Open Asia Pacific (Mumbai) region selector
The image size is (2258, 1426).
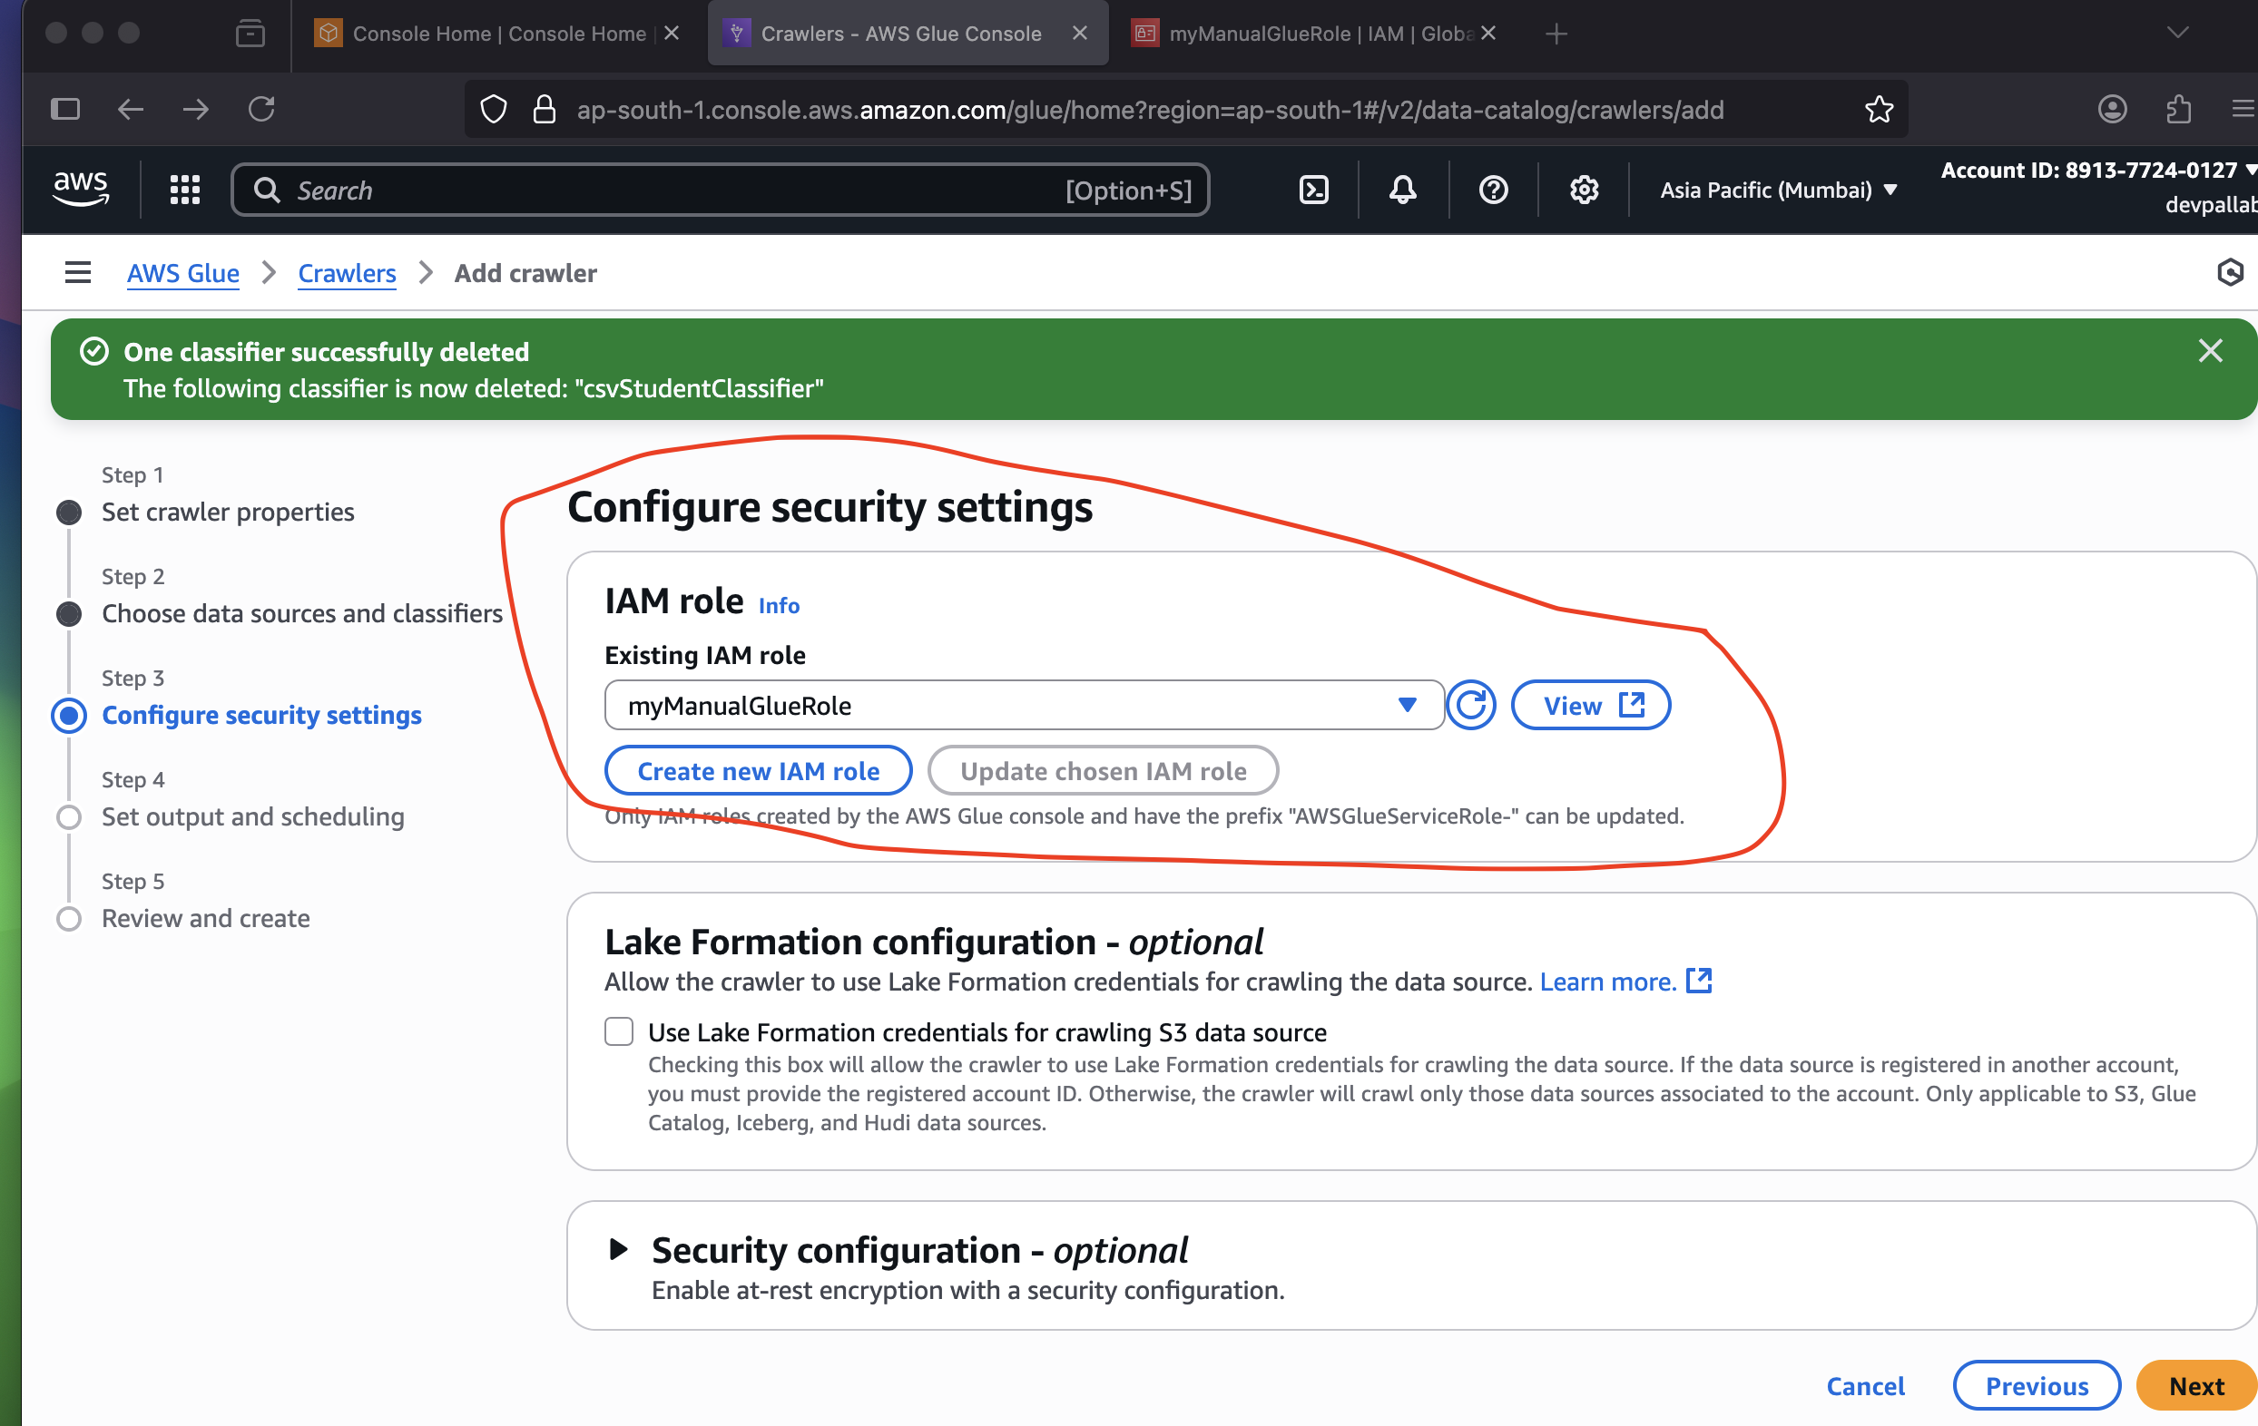[x=1778, y=190]
